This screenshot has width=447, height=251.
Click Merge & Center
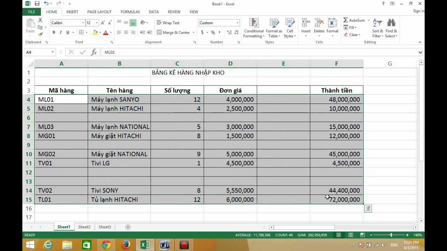(173, 32)
